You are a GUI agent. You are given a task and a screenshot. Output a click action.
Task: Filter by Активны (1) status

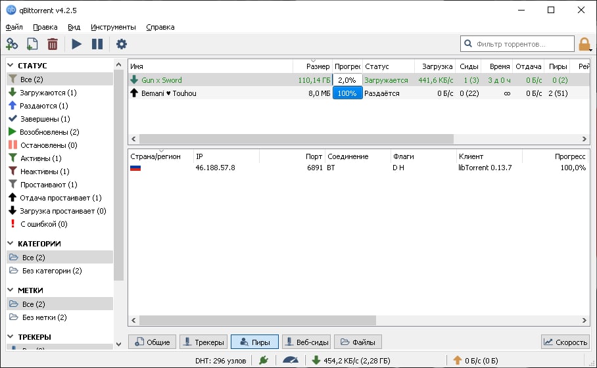(x=60, y=158)
